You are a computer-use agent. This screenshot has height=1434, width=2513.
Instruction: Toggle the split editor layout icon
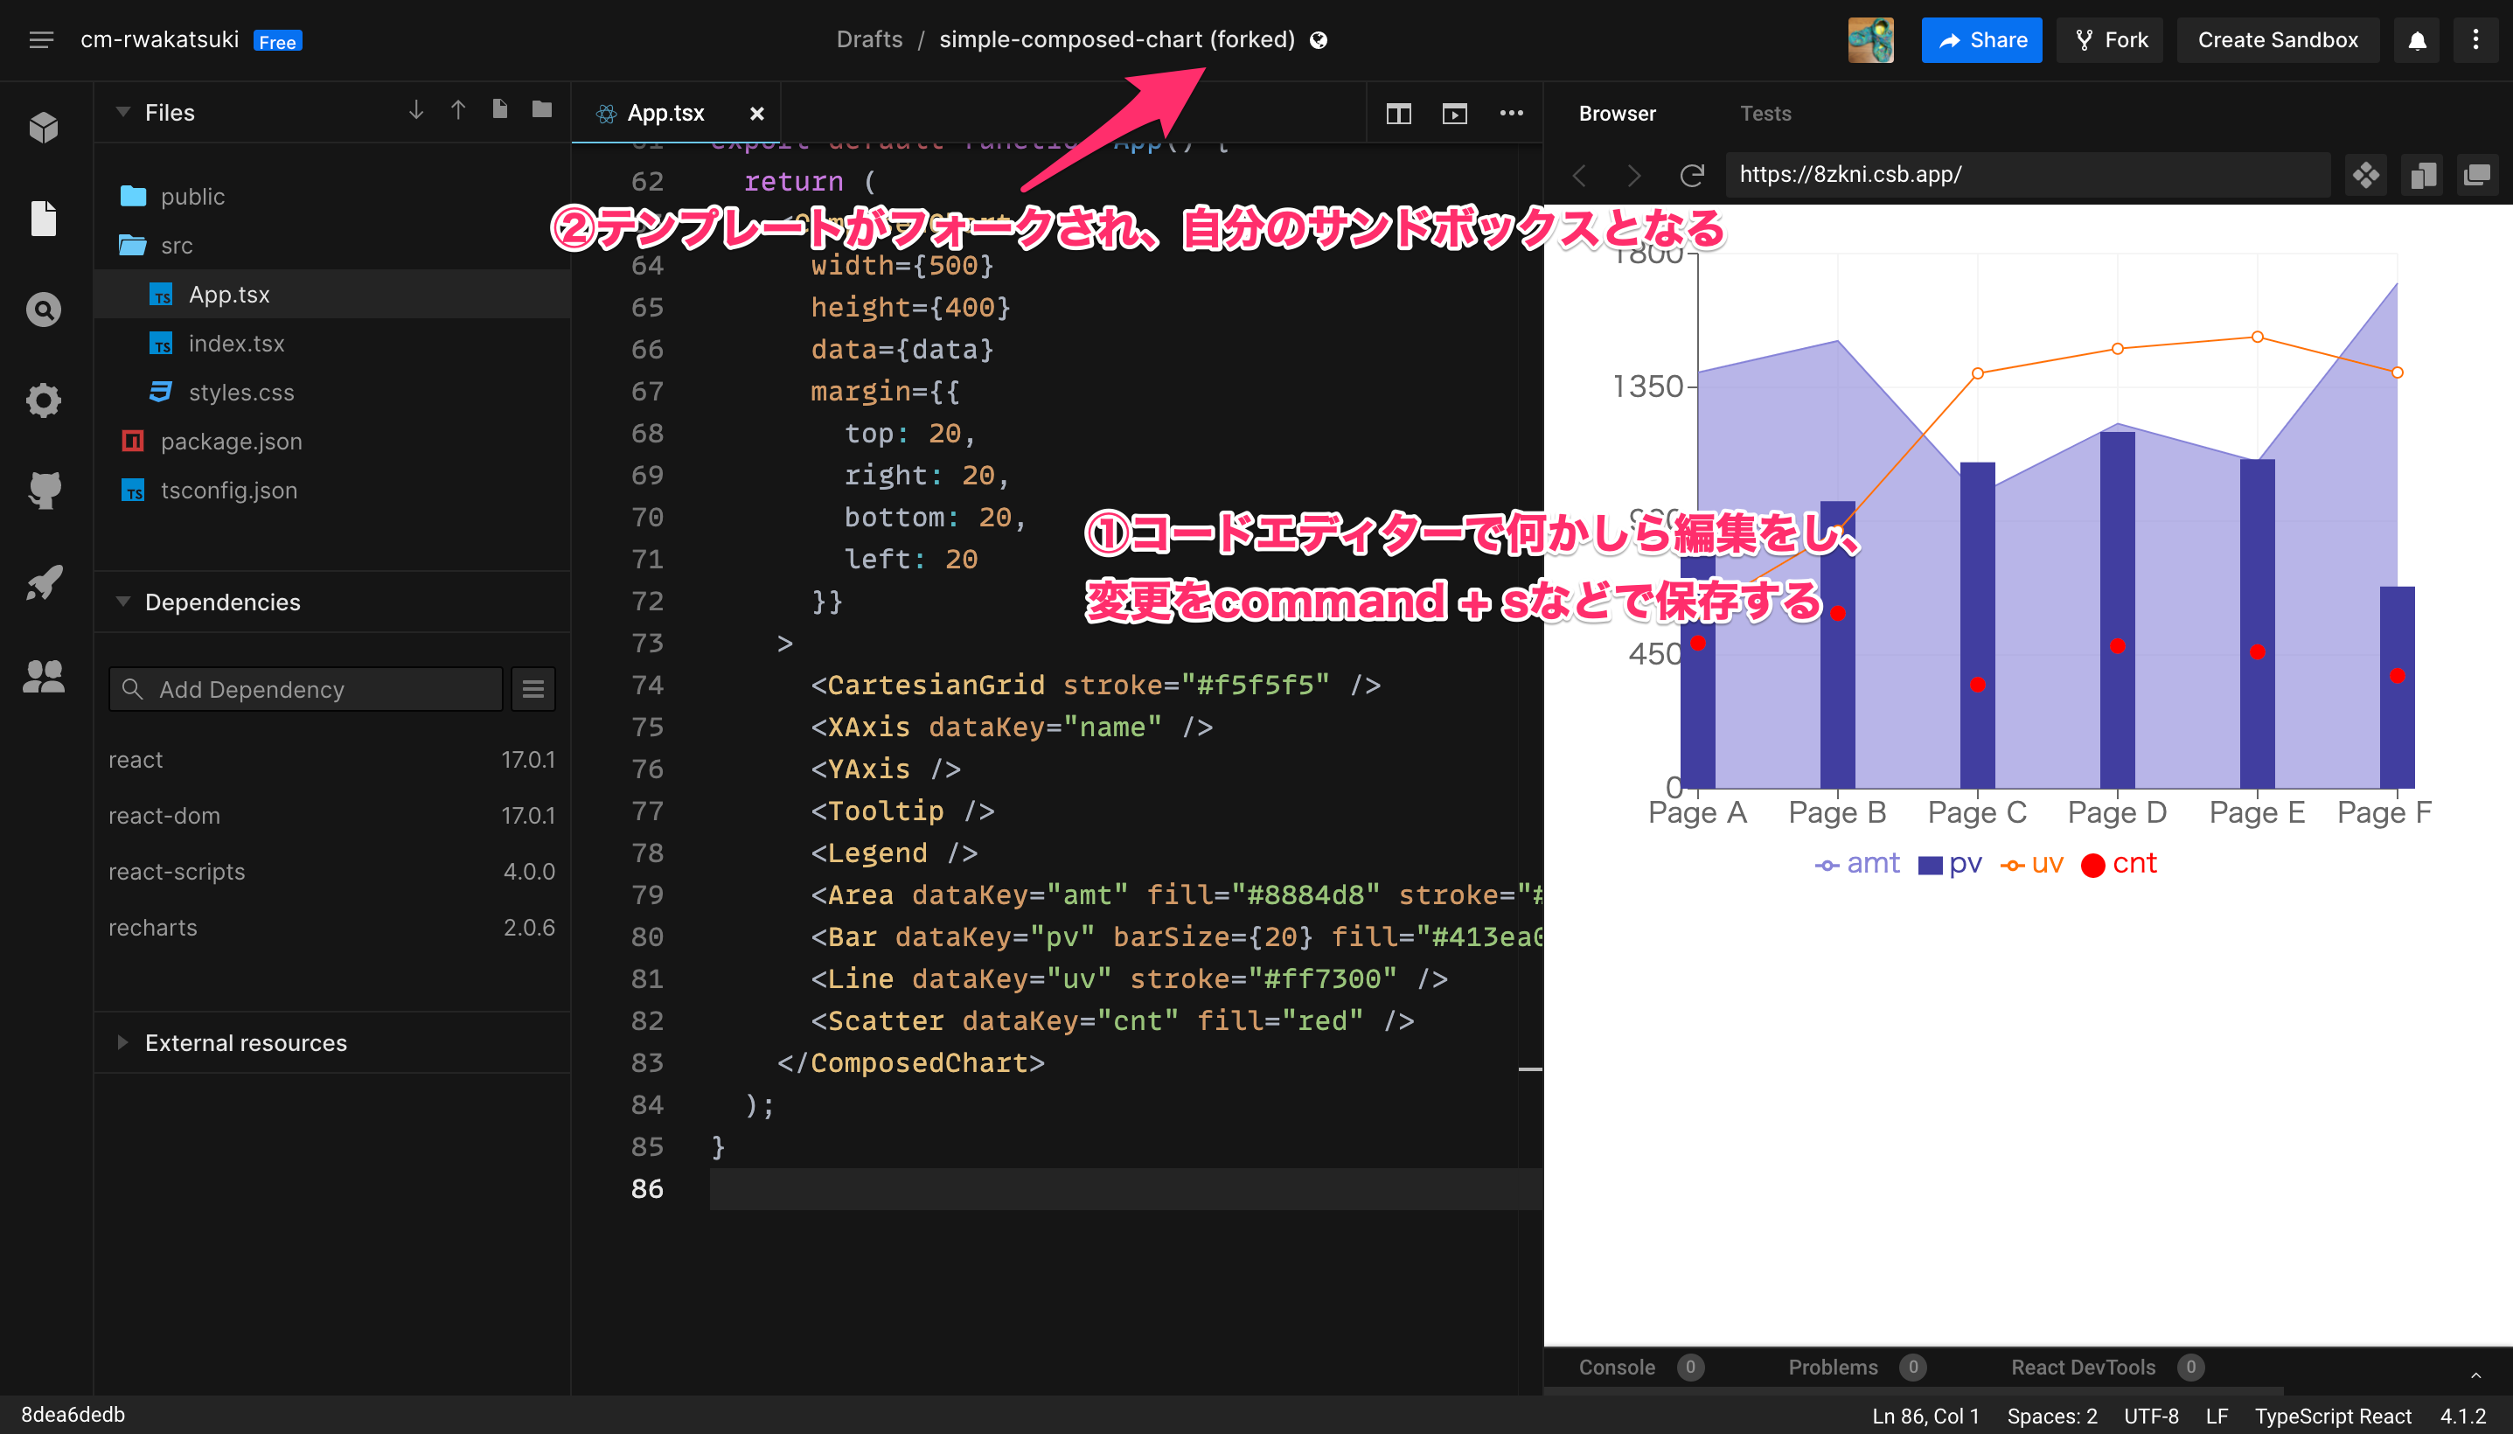(1398, 114)
